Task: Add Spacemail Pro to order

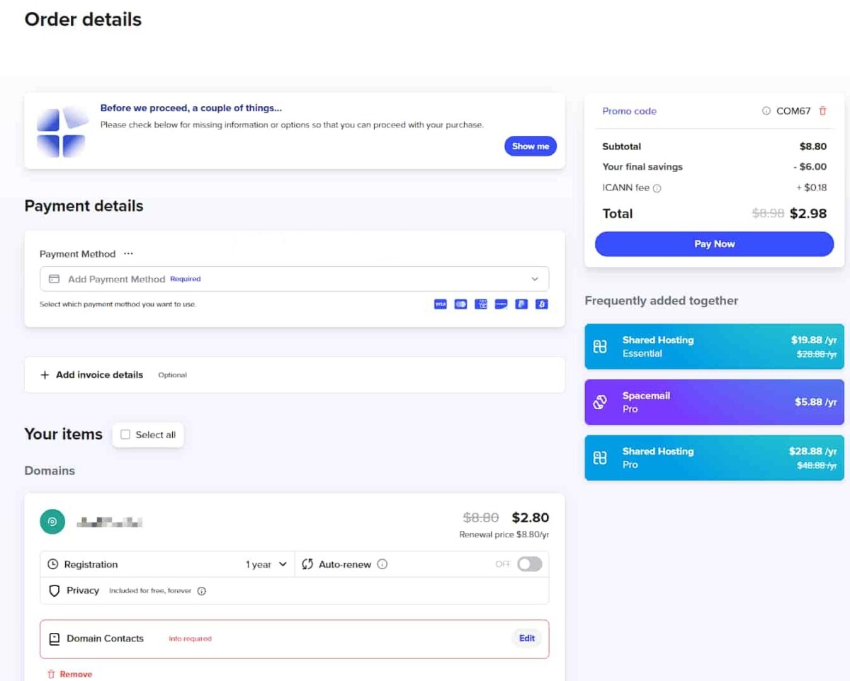Action: (x=714, y=402)
